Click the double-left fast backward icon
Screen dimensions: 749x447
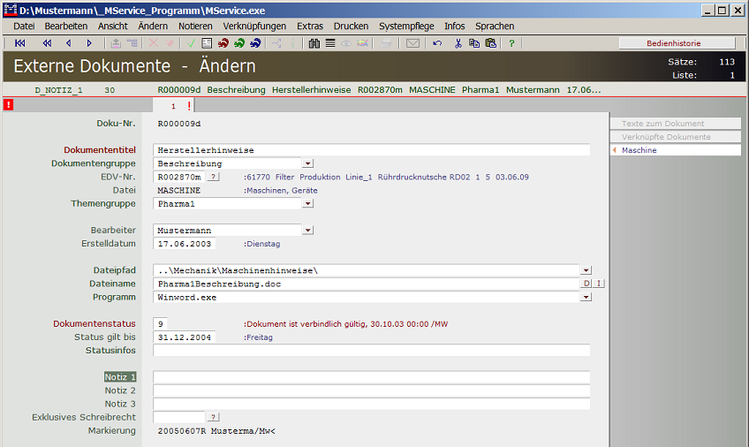pos(46,43)
